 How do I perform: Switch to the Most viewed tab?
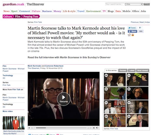(143, 70)
